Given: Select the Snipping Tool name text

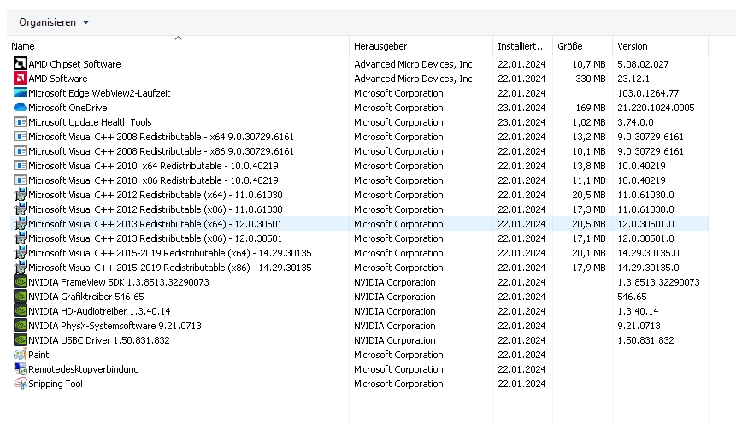Looking at the screenshot, I should (x=56, y=384).
